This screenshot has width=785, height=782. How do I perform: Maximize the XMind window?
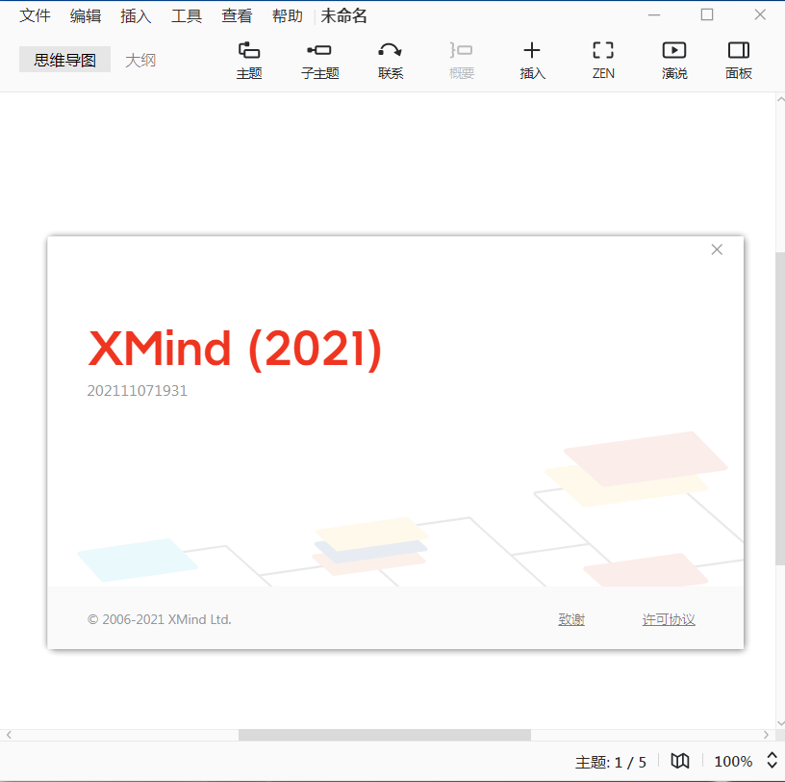(x=707, y=15)
